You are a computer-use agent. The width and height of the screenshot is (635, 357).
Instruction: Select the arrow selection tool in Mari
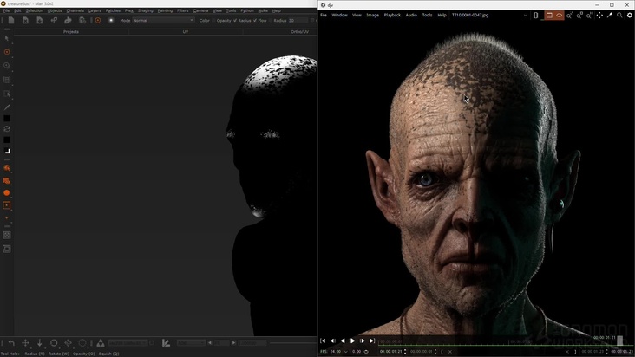click(6, 38)
